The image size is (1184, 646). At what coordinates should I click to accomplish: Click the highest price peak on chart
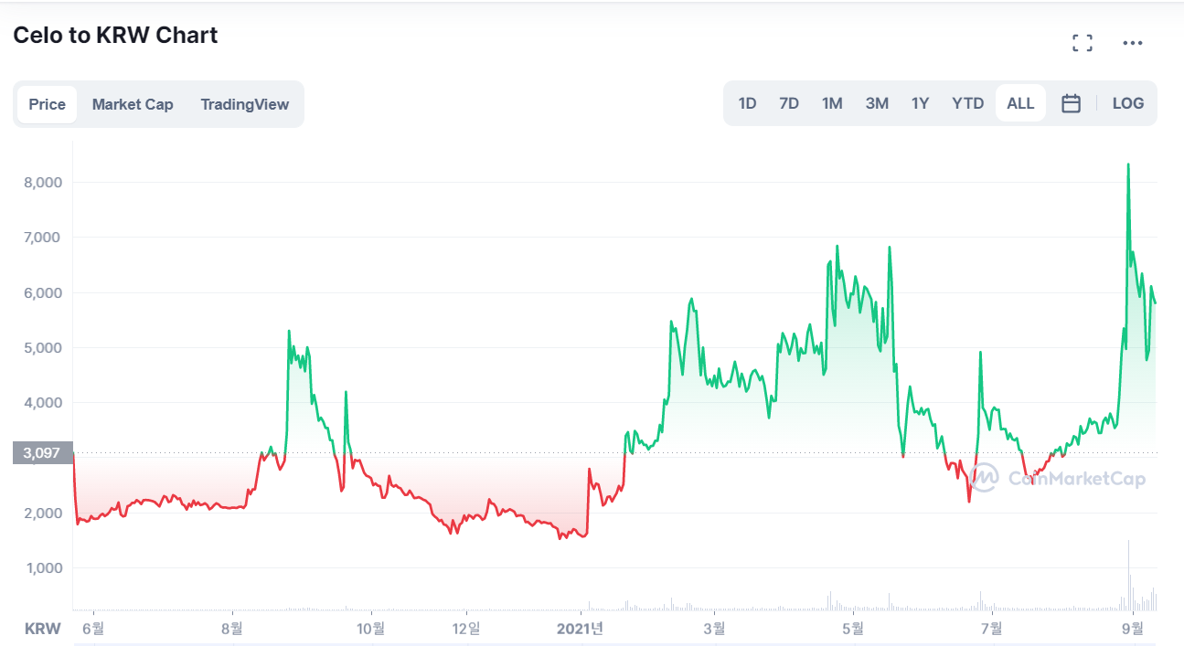pos(1128,164)
